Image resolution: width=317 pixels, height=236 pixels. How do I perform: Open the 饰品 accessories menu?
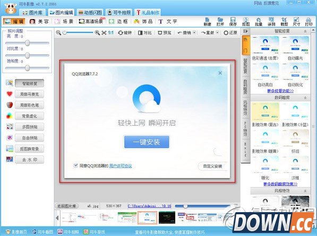(143, 21)
